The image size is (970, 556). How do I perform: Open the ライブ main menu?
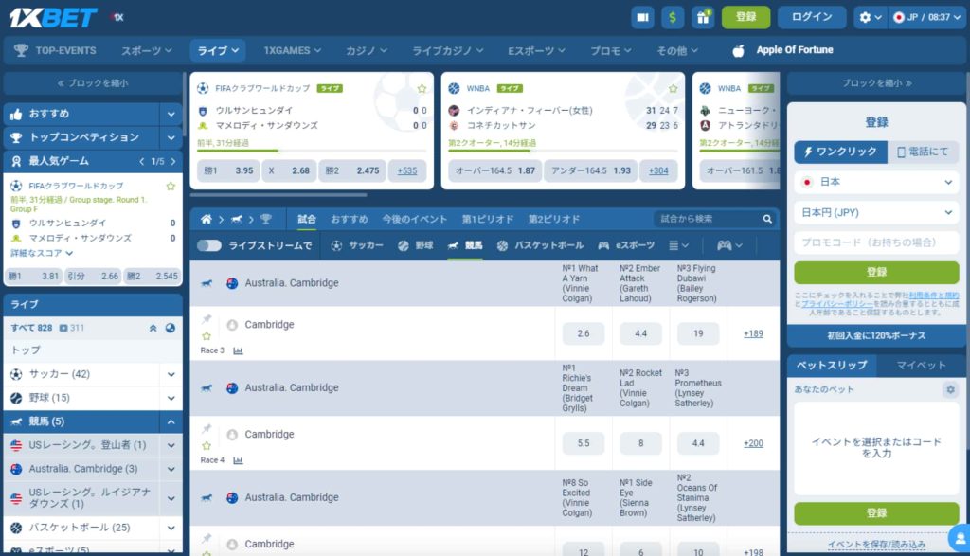[x=218, y=51]
